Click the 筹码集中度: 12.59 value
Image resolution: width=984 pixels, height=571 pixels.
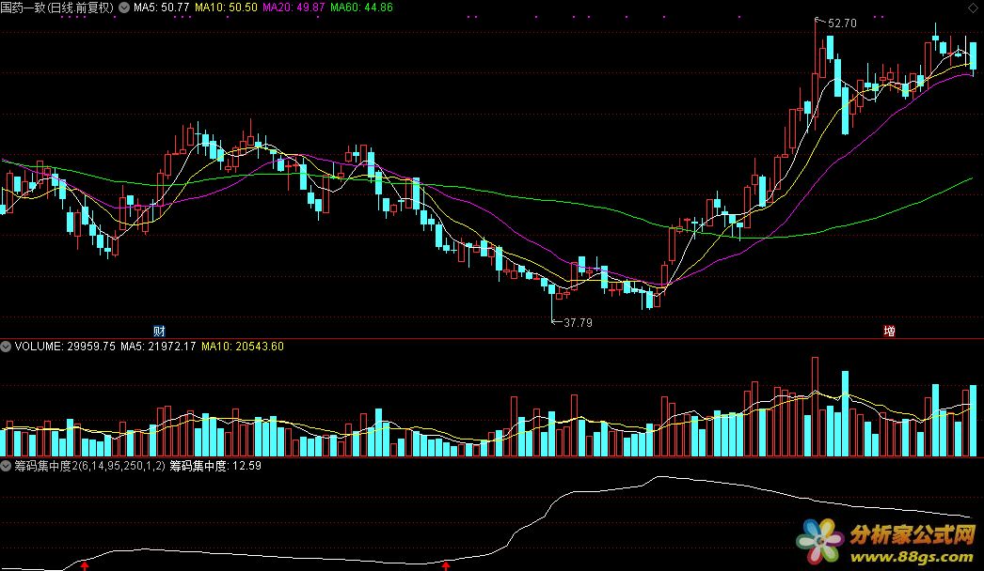pos(215,466)
